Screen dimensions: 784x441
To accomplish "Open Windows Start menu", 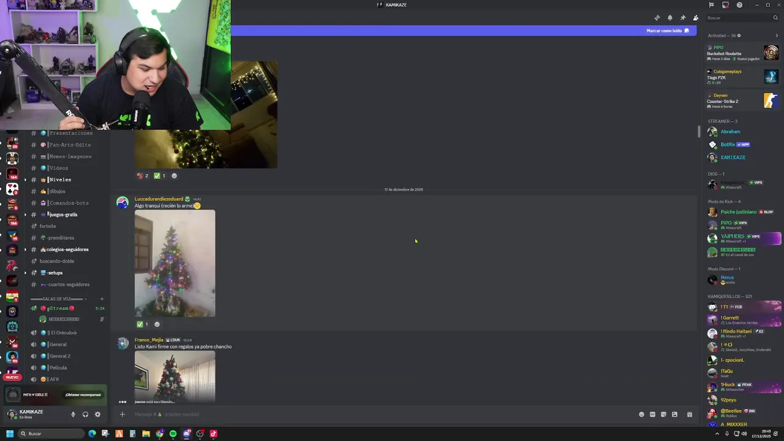I will click(10, 434).
